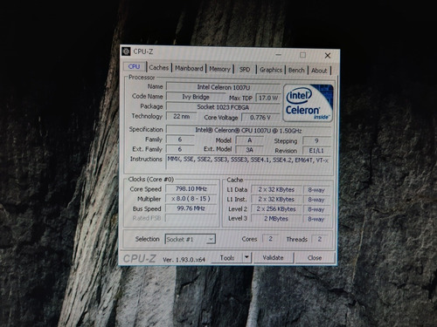Click the Bus Speed value 99.76 MHz
This screenshot has width=437, height=327.
click(x=191, y=208)
